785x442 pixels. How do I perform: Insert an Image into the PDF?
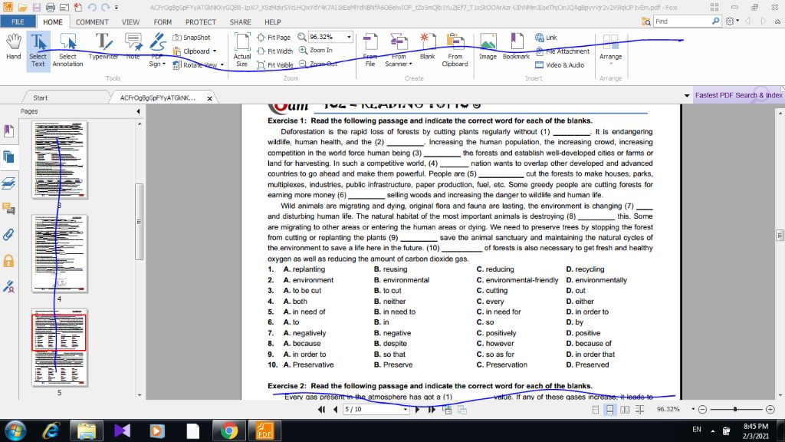[488, 47]
